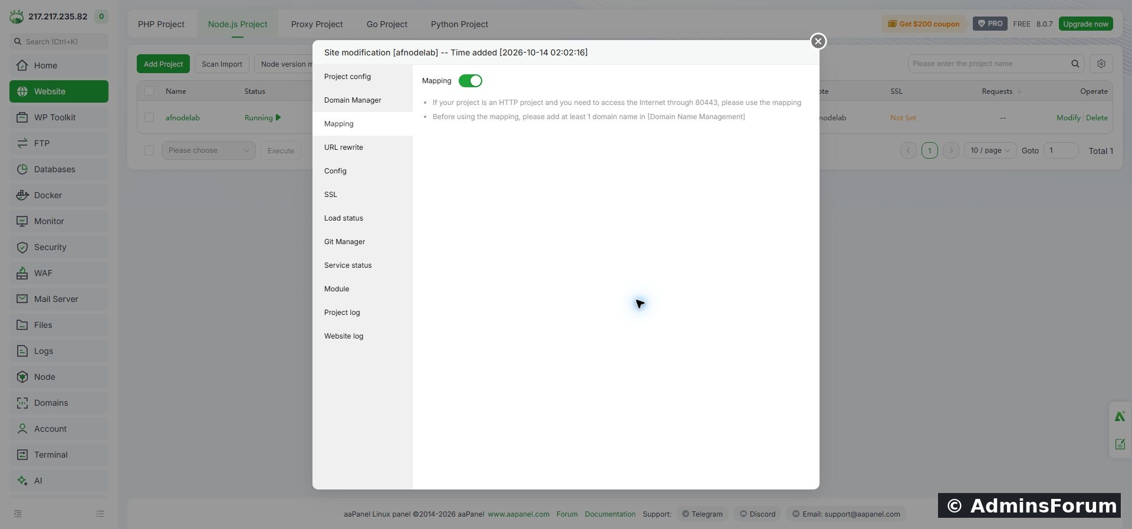This screenshot has width=1132, height=529.
Task: Switch to the PHP Project tab
Action: [x=161, y=24]
